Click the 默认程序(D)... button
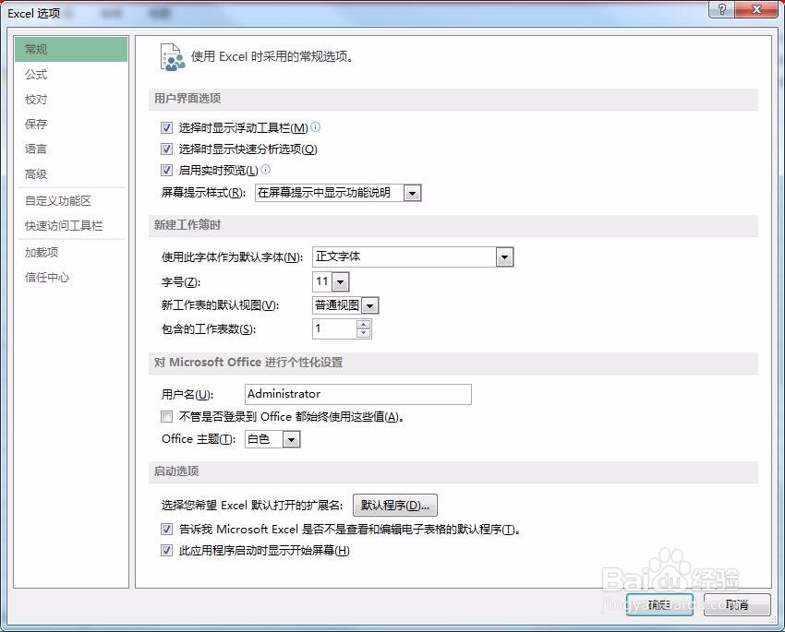 (395, 505)
